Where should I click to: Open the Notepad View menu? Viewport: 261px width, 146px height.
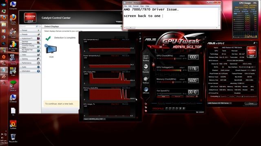pyautogui.click(x=142, y=6)
